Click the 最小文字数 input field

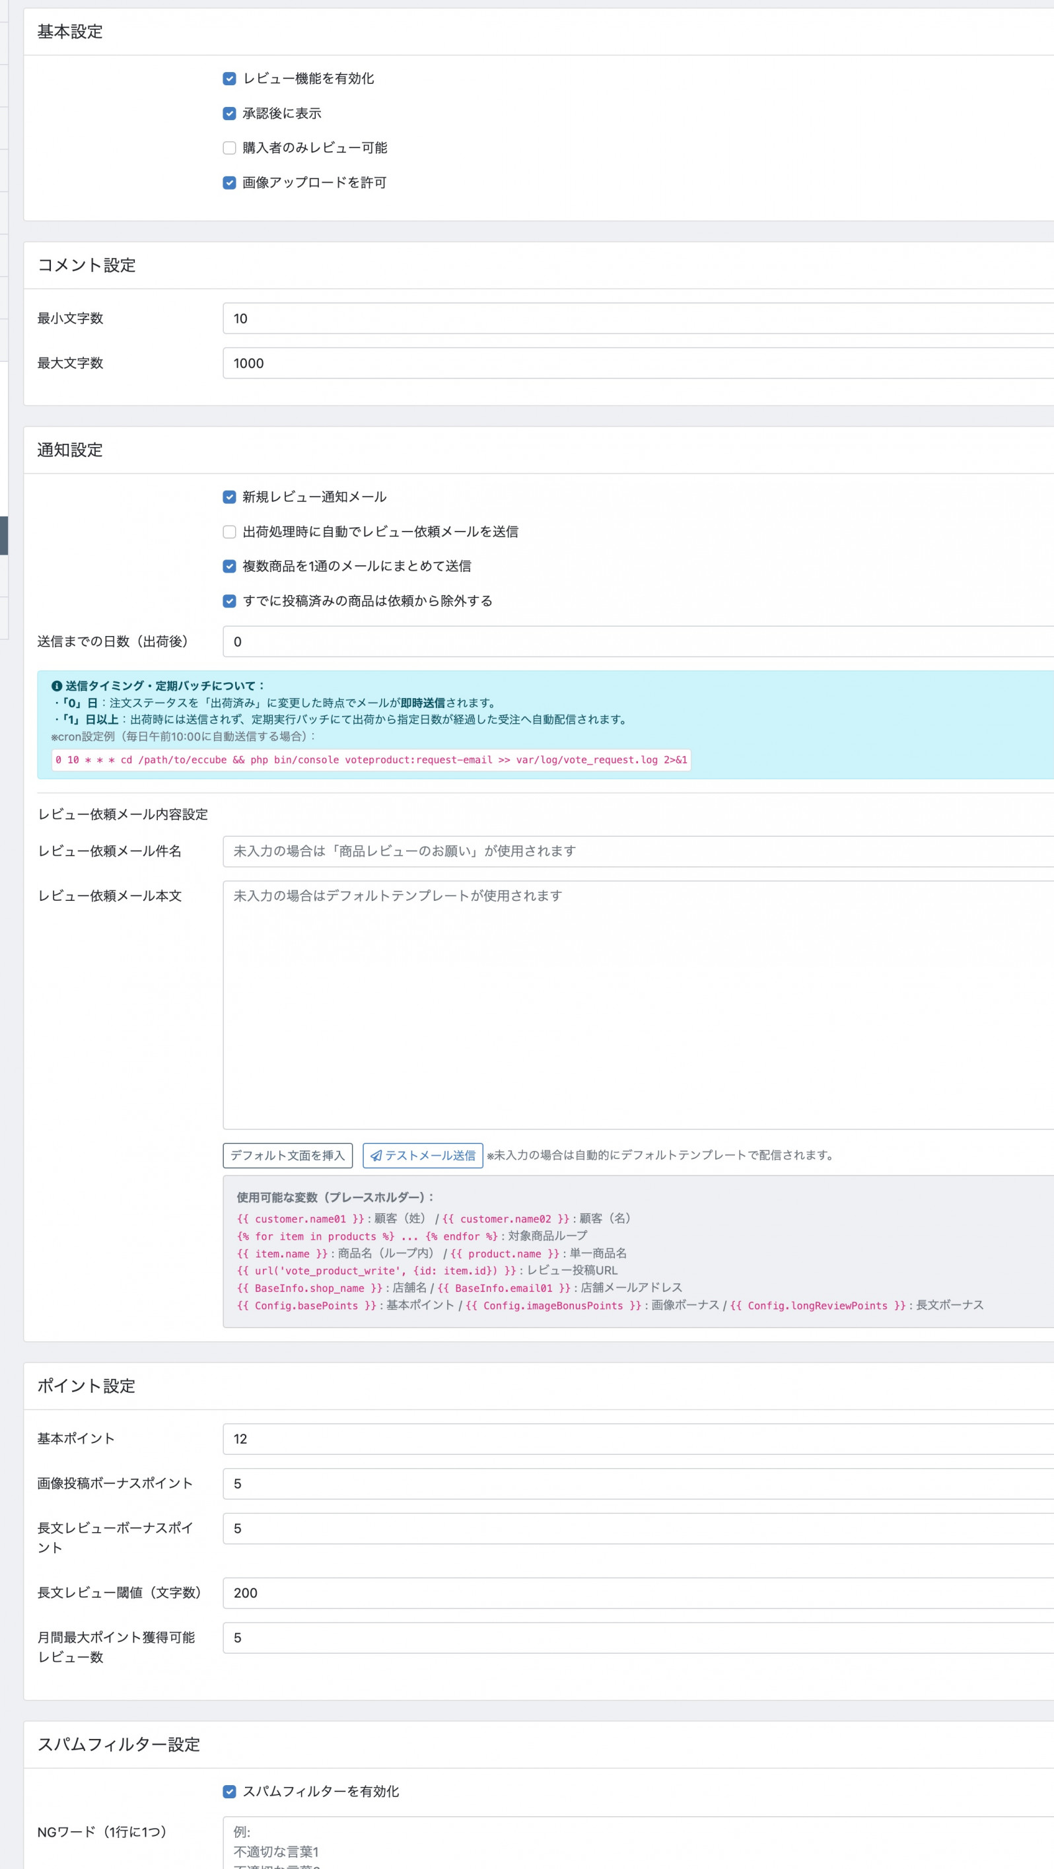pyautogui.click(x=639, y=318)
